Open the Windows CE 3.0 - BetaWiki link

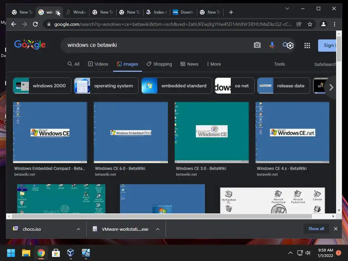coord(201,169)
